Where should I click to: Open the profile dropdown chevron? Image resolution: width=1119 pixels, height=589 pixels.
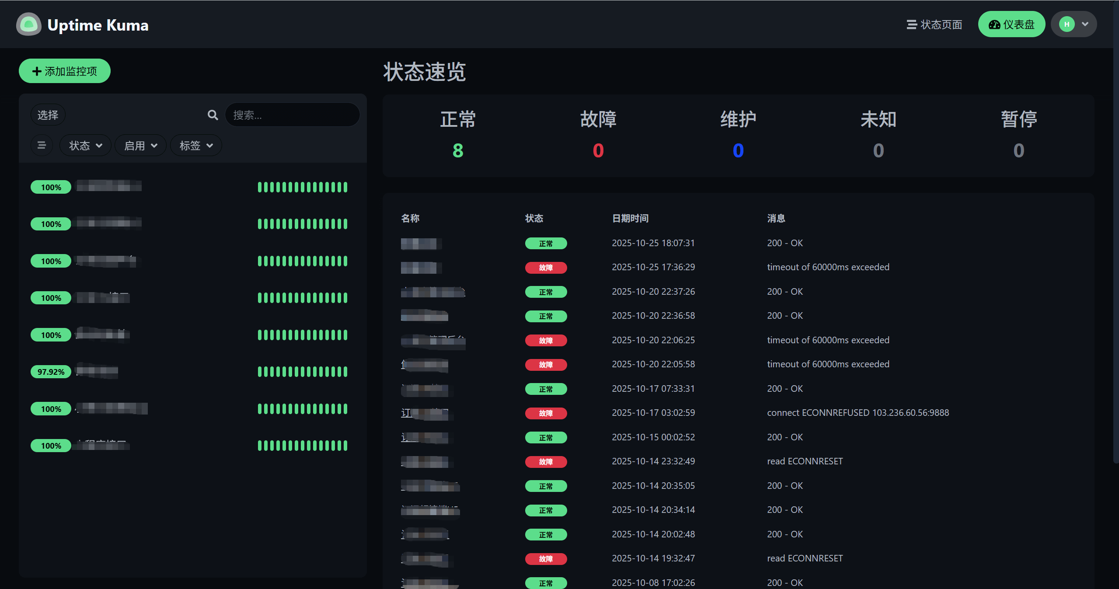(x=1085, y=24)
